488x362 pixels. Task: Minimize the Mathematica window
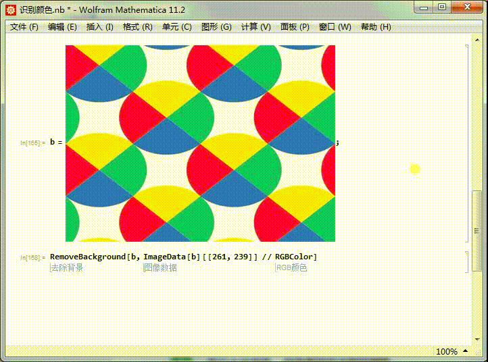tap(424, 7)
